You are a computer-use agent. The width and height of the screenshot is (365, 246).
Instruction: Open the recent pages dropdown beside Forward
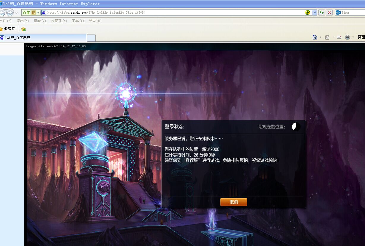tap(16, 13)
